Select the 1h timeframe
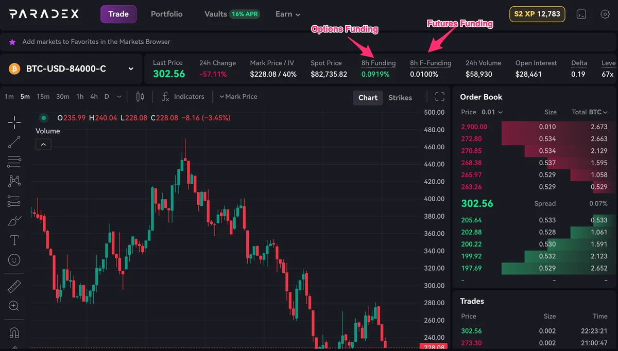The width and height of the screenshot is (618, 351). (80, 97)
